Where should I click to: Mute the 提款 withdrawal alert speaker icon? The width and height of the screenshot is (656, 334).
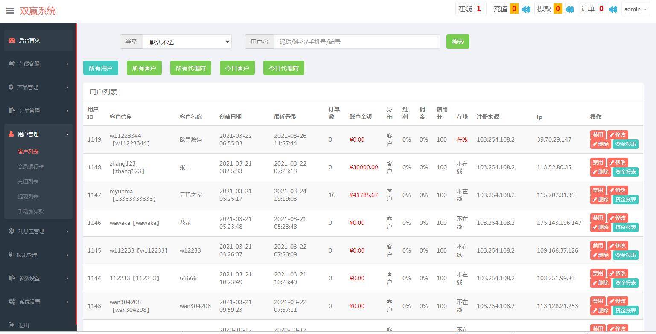[x=569, y=8]
